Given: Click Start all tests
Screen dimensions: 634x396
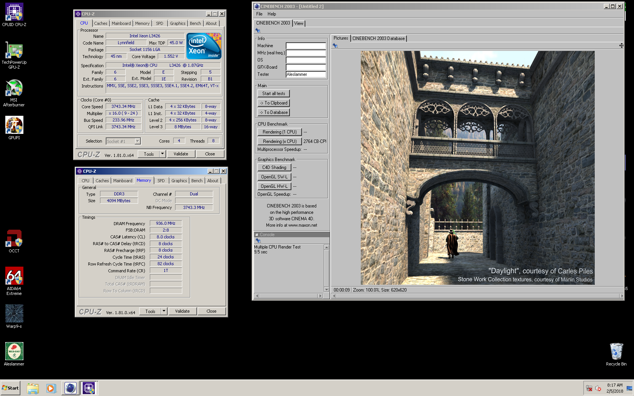Looking at the screenshot, I should (x=274, y=94).
